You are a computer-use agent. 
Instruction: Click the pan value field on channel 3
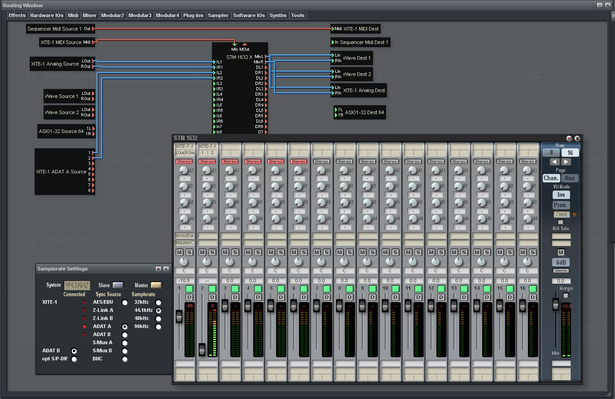(230, 270)
